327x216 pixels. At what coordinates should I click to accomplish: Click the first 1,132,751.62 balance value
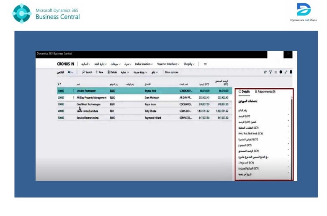pyautogui.click(x=203, y=111)
